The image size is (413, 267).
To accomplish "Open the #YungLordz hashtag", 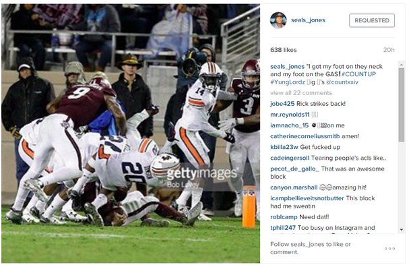I will (288, 82).
